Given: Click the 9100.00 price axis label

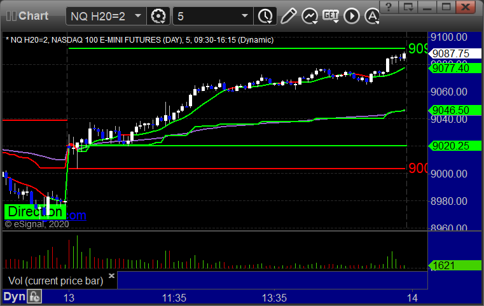Looking at the screenshot, I should [449, 38].
